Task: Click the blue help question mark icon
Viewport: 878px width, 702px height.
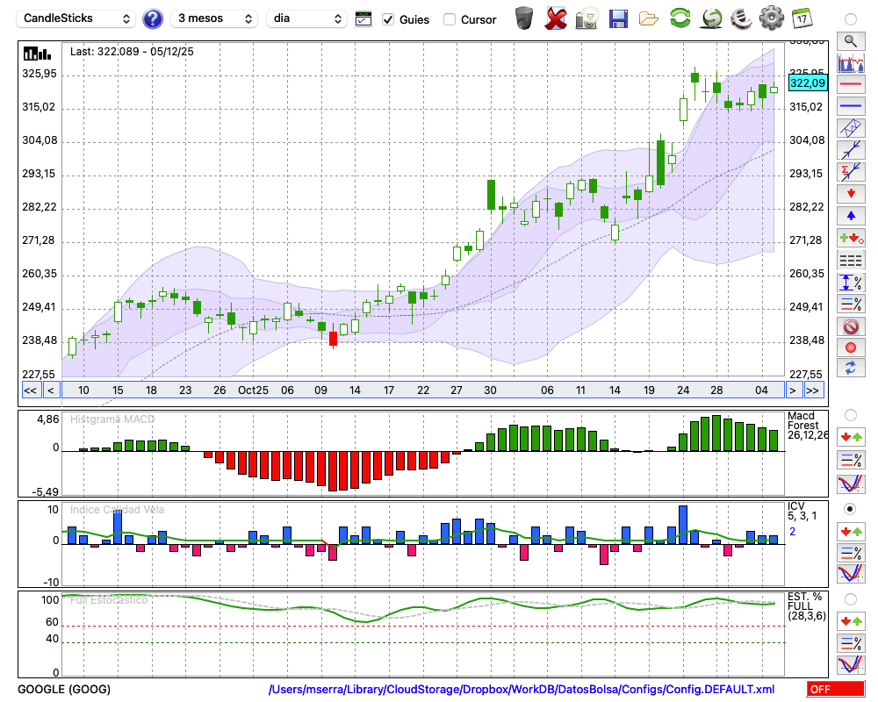Action: (x=153, y=18)
